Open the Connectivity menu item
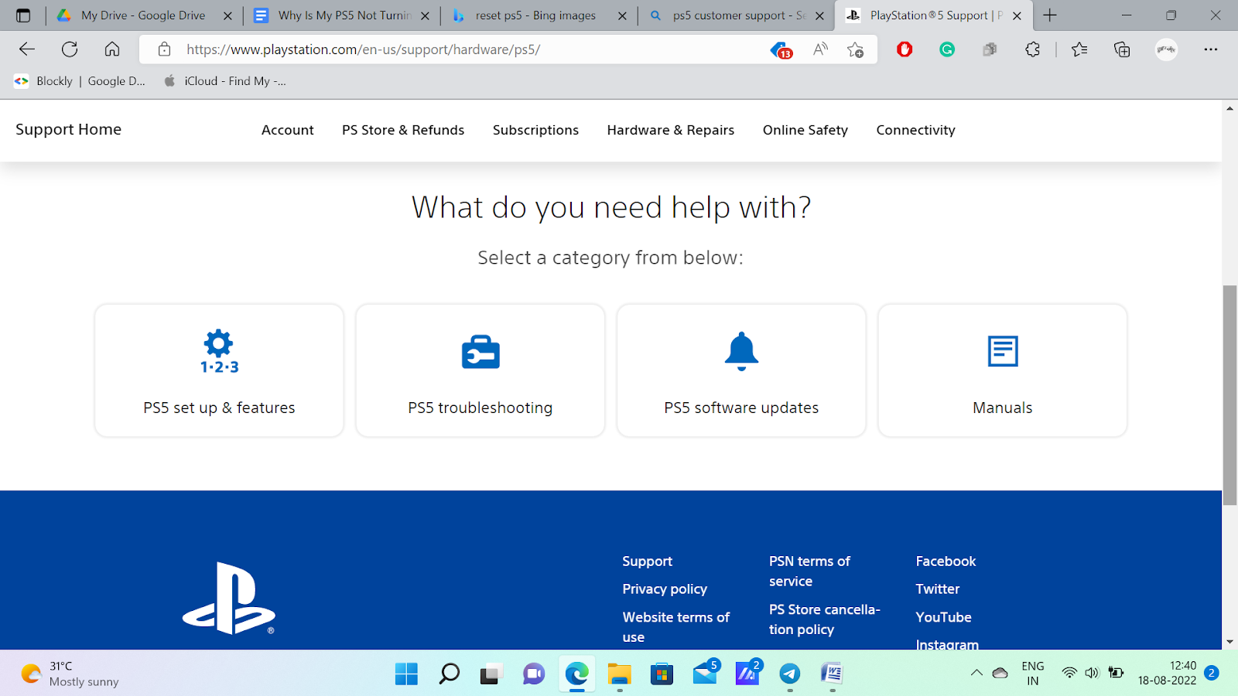This screenshot has height=696, width=1238. [915, 130]
